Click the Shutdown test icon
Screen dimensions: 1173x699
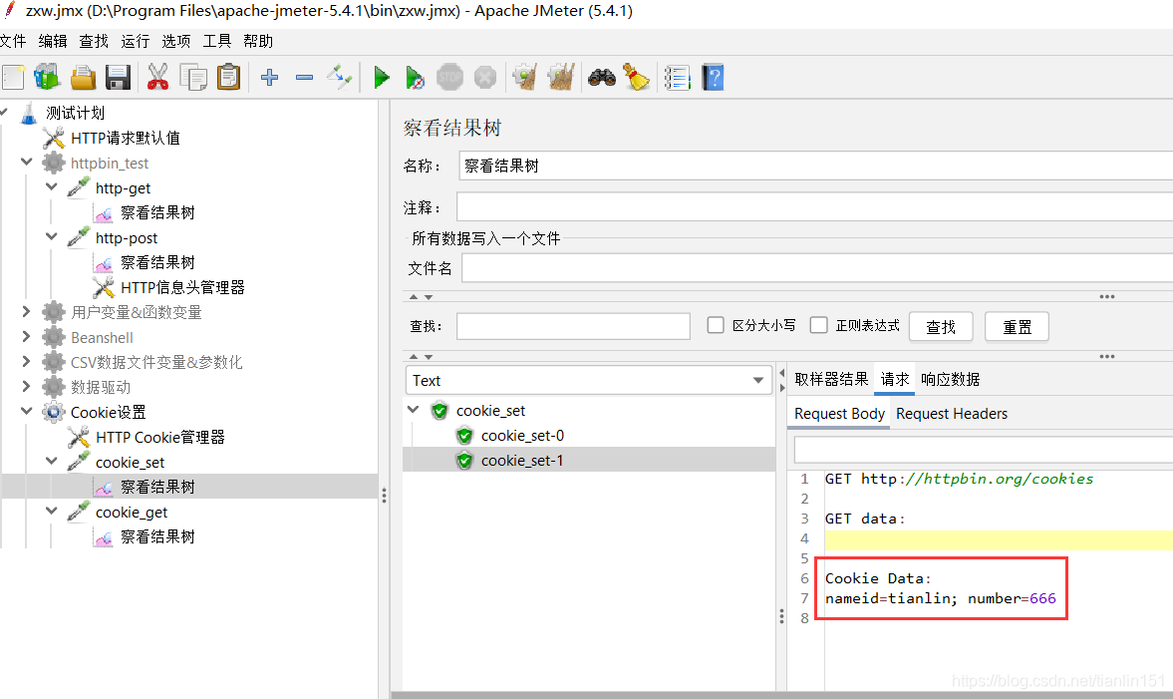[x=485, y=77]
